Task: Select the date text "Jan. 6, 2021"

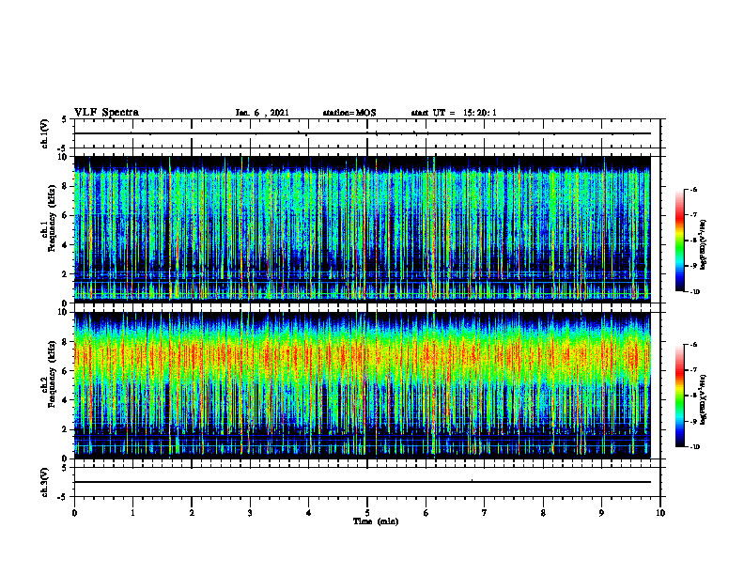Action: 262,113
